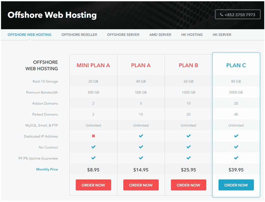Click the Parked Domains row label
This screenshot has width=265, height=202.
pos(45,114)
